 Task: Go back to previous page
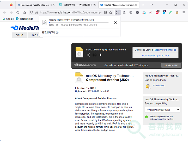click(5, 12)
